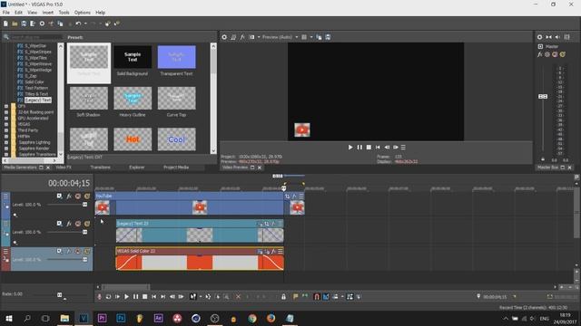The width and height of the screenshot is (581, 326).
Task: Click the Record microphone button in the transport bar
Action: [x=99, y=296]
